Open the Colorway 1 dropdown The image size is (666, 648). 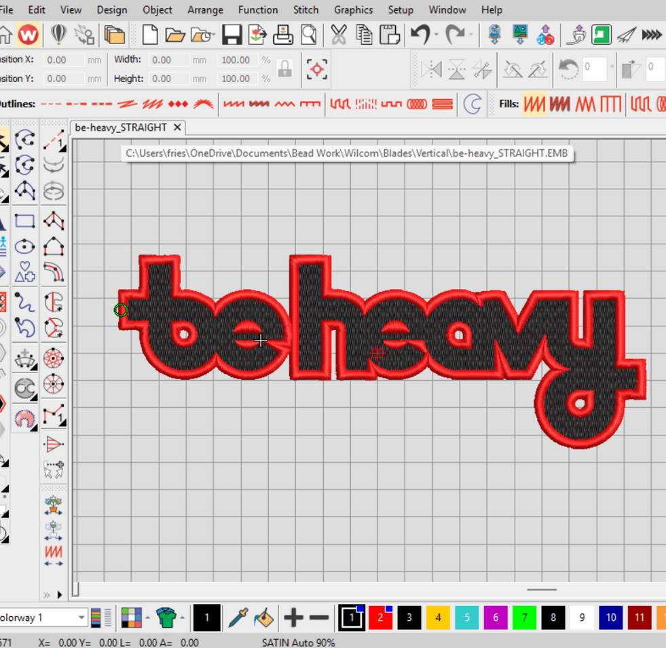(x=81, y=617)
